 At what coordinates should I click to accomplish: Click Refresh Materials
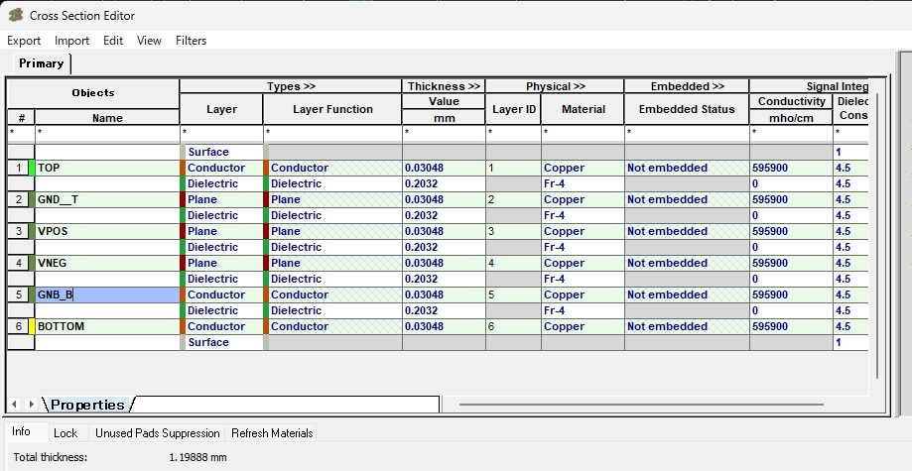[x=272, y=433]
